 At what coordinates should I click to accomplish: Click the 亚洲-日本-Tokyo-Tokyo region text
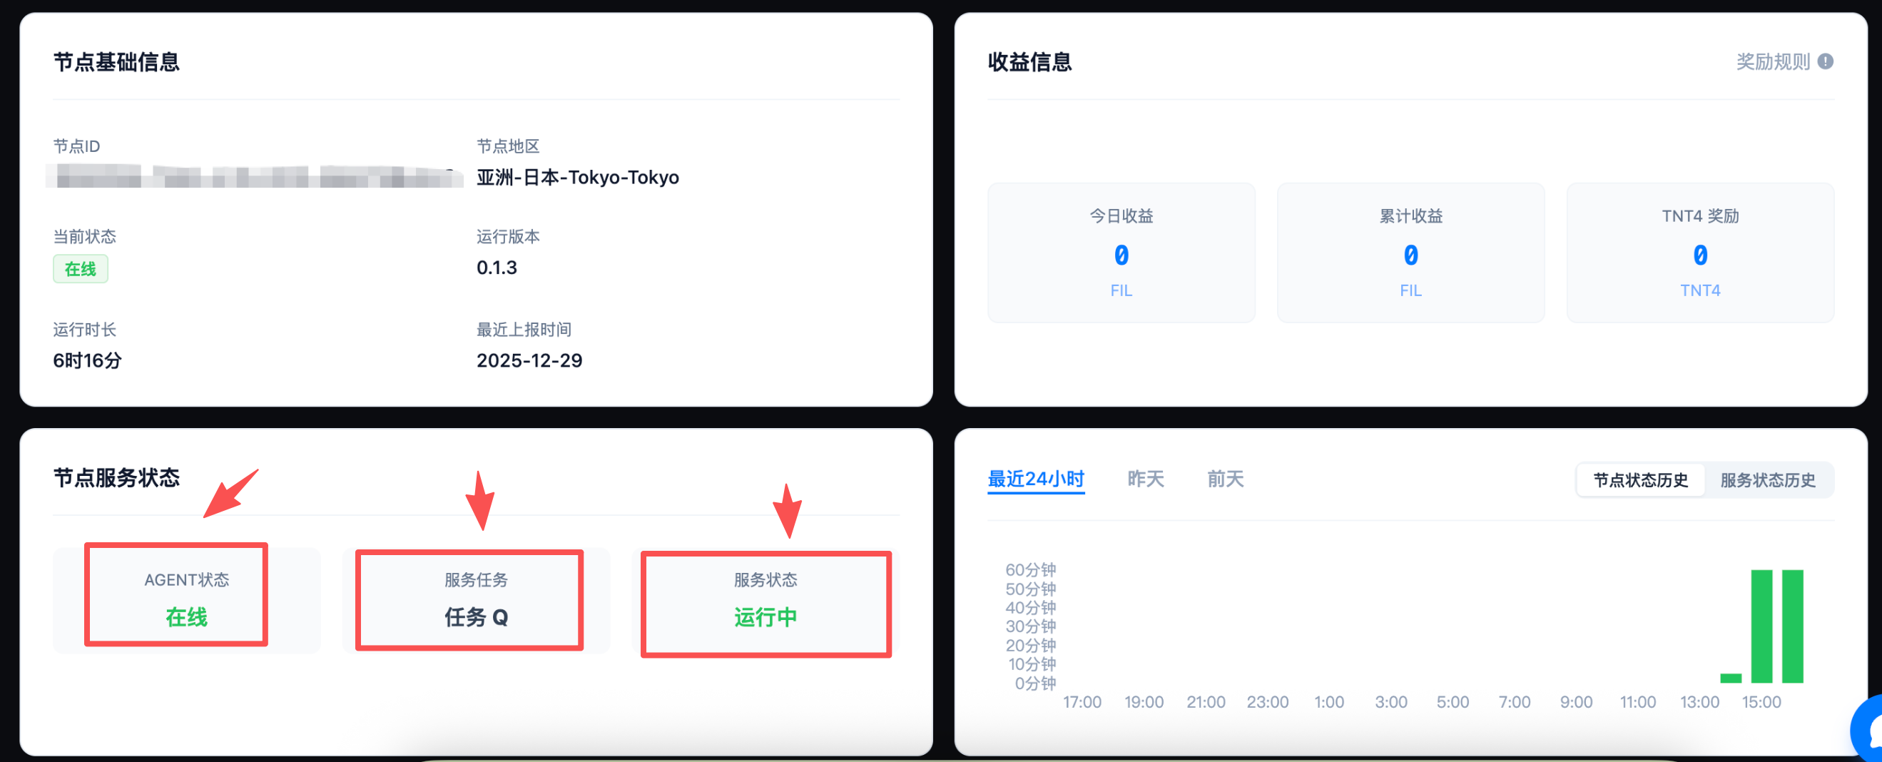[x=577, y=178]
